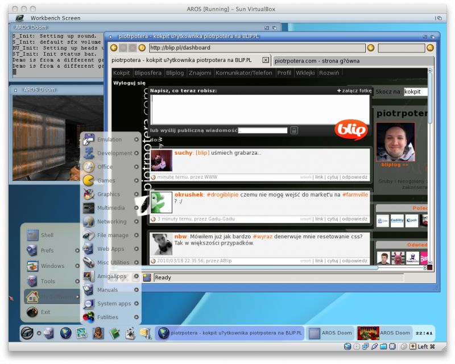
Task: Open the Manuals menu entry
Action: pos(111,289)
